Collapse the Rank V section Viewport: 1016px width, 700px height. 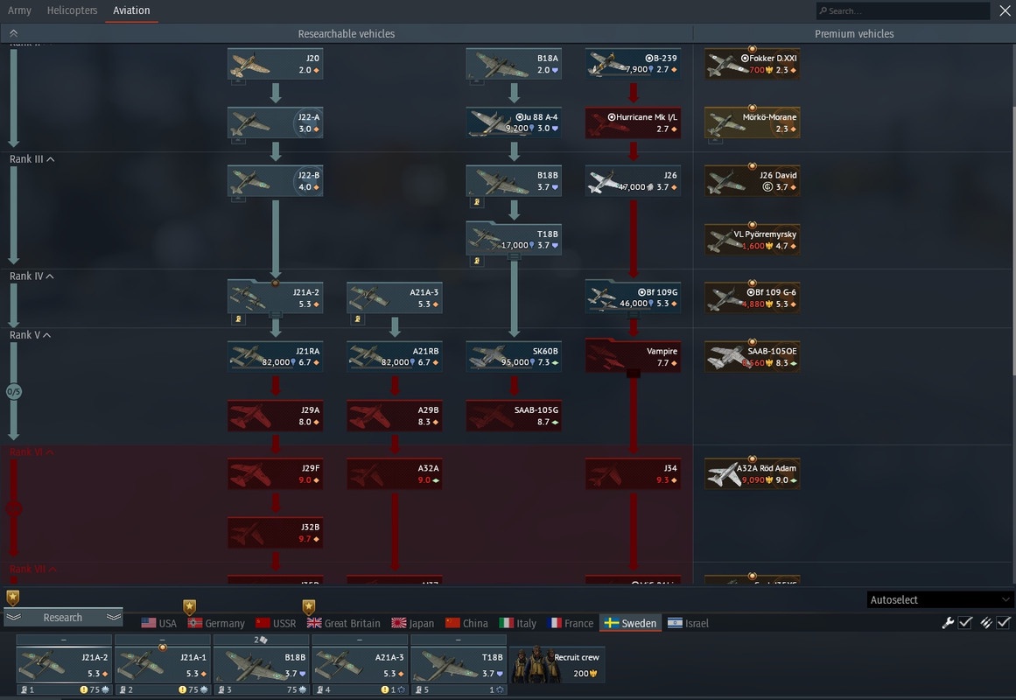click(30, 335)
